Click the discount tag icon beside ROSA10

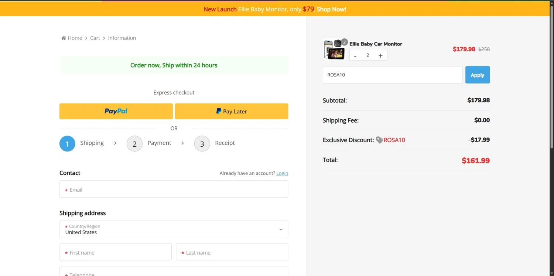pos(379,140)
